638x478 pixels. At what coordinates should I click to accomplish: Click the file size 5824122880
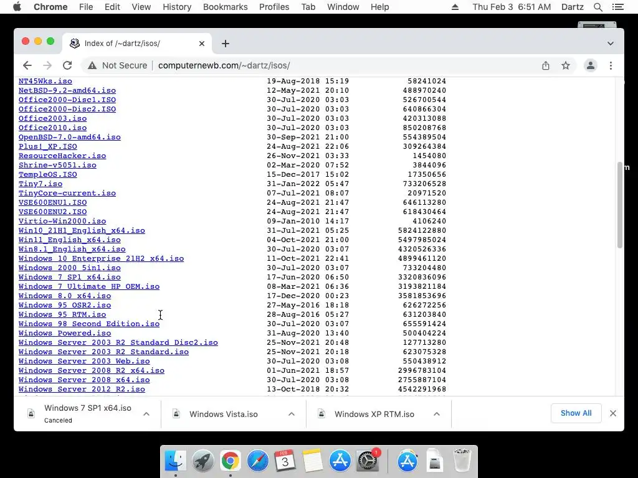point(422,230)
